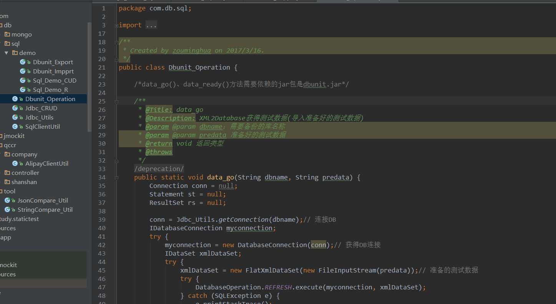
Task: Click the company package folder icon
Action: pyautogui.click(x=7, y=154)
